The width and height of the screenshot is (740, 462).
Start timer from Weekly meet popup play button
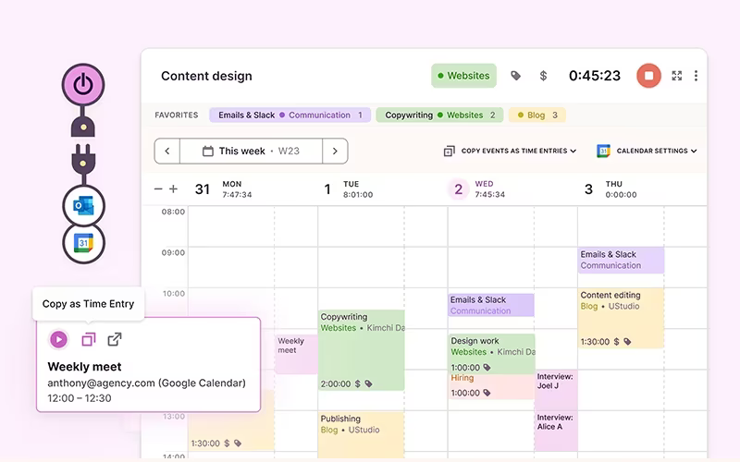58,339
